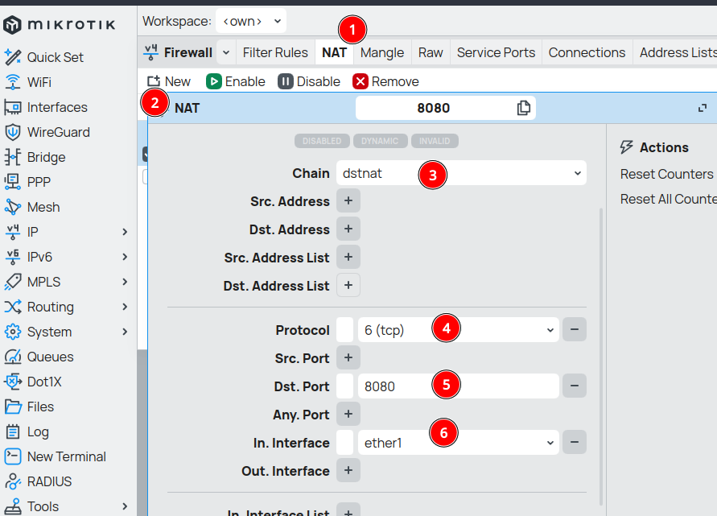Open the Queues section icon
Viewport: 717px width, 516px height.
(12, 357)
